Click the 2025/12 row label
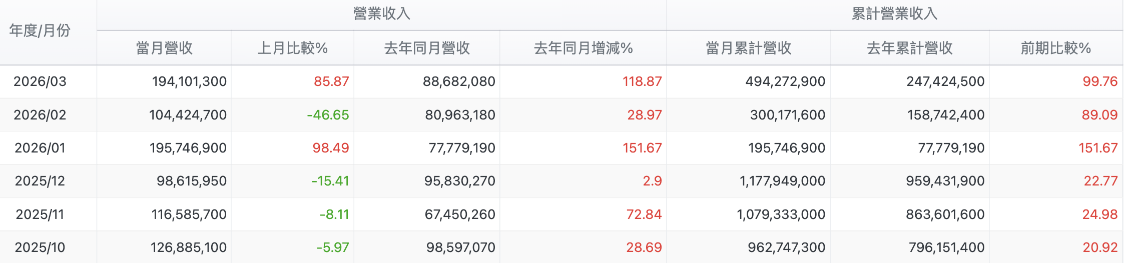This screenshot has height=263, width=1124. (40, 181)
